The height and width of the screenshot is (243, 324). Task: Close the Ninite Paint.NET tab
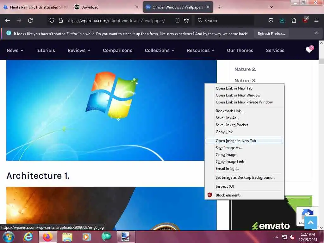point(65,7)
